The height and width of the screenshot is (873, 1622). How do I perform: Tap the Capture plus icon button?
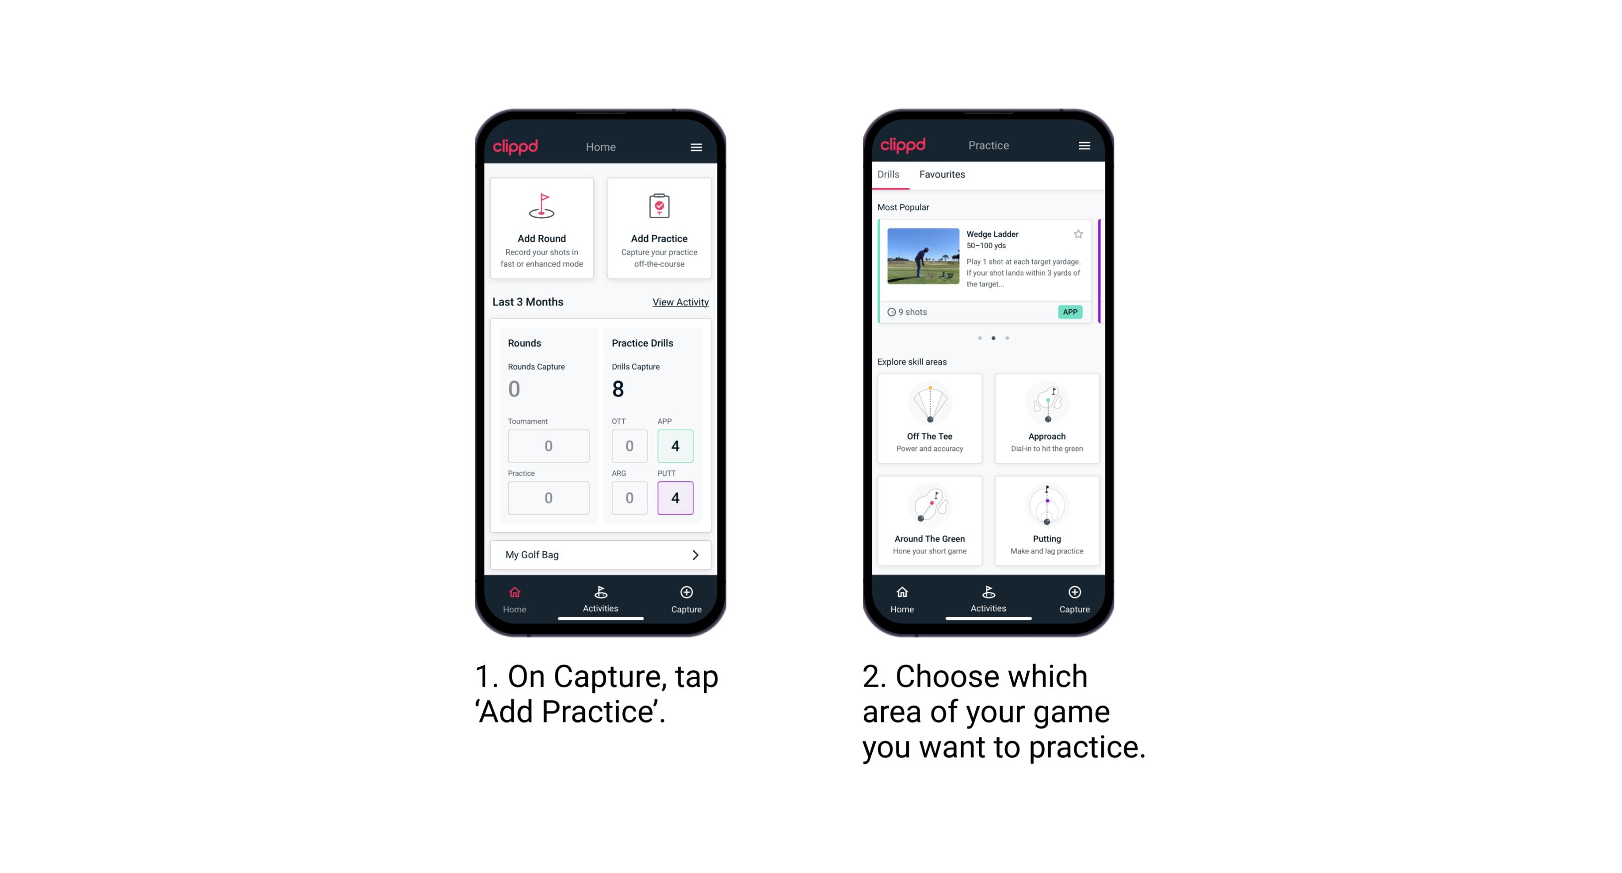click(x=687, y=591)
